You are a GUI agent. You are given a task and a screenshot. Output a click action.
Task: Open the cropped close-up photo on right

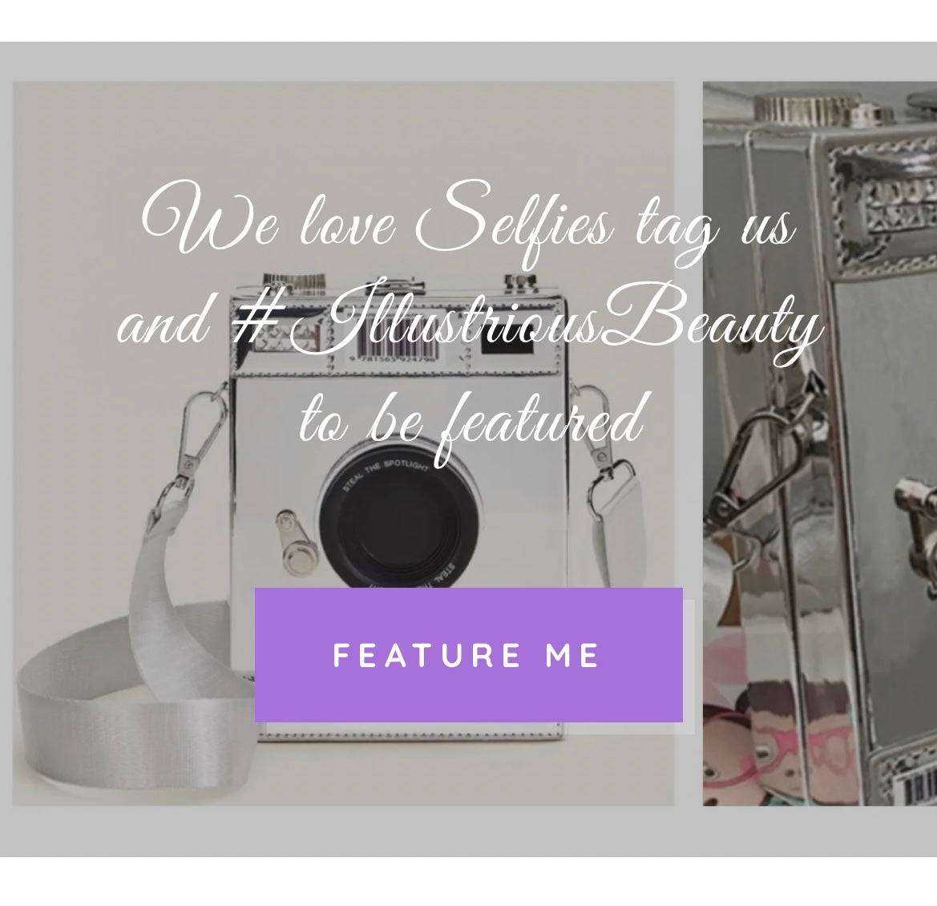pos(820,443)
